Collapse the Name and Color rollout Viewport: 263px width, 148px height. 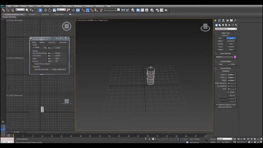(226, 53)
